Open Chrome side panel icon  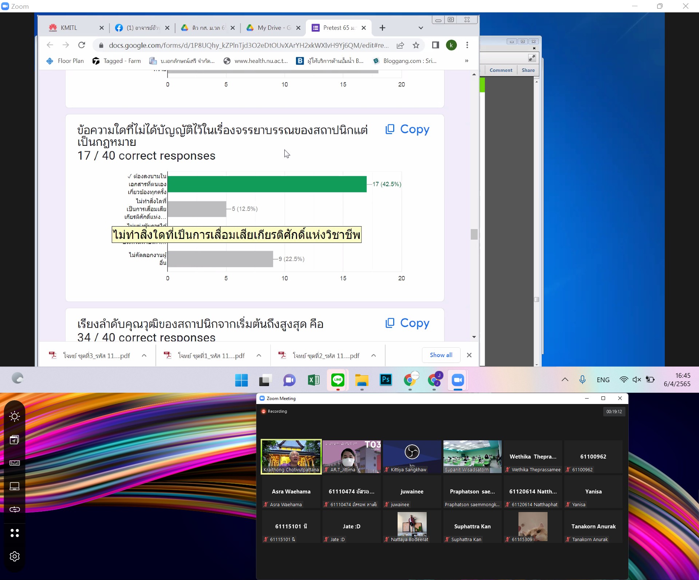tap(435, 45)
